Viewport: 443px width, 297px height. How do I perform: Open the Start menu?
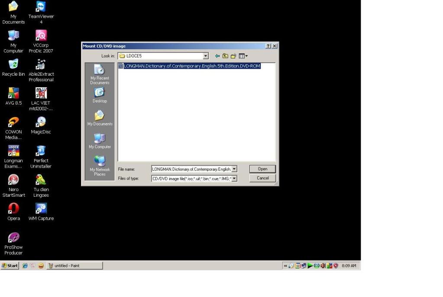tap(10, 266)
